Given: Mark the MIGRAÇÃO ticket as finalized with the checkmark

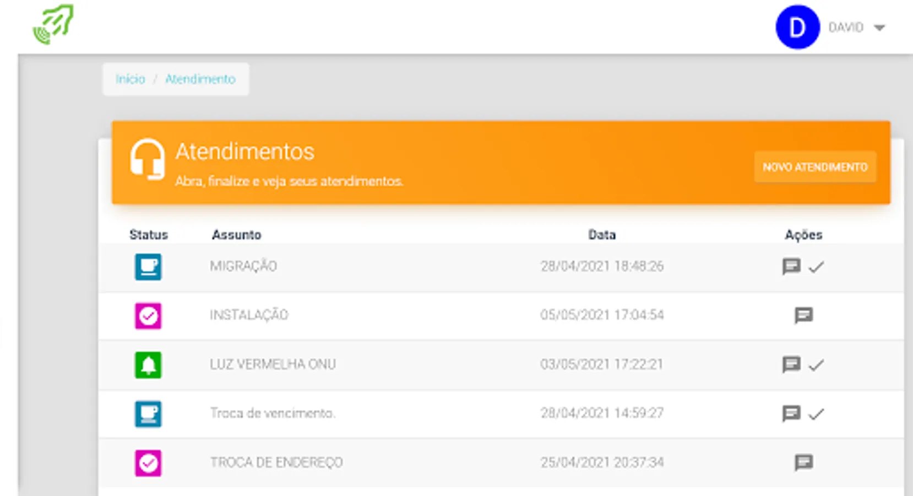Looking at the screenshot, I should click(x=817, y=266).
